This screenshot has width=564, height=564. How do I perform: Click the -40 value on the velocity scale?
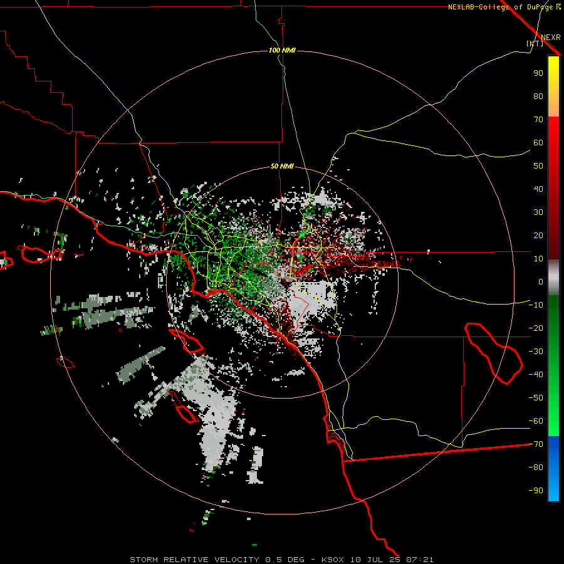pyautogui.click(x=536, y=375)
